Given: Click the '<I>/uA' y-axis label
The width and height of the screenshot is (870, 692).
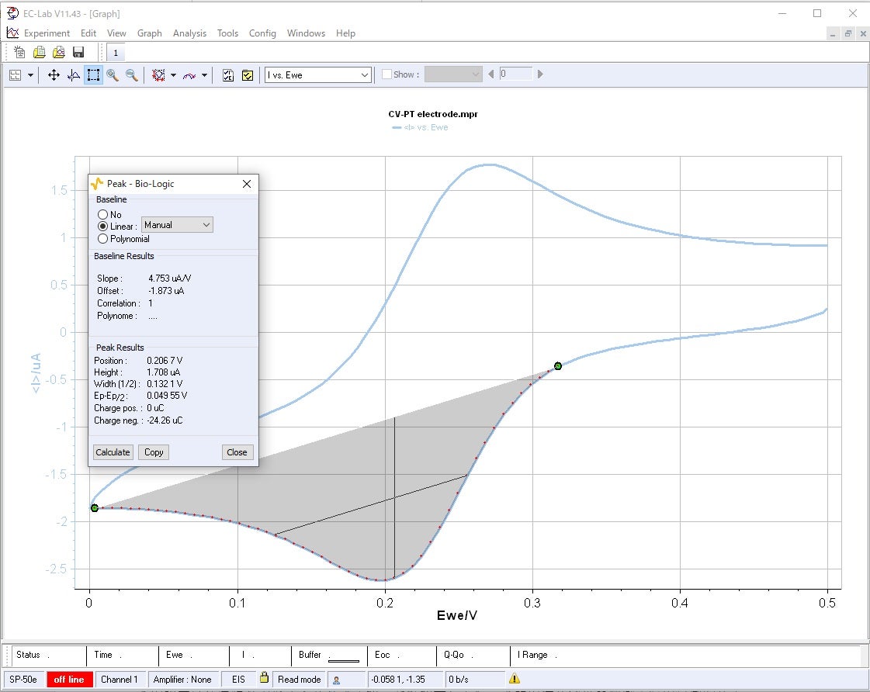Looking at the screenshot, I should point(36,373).
